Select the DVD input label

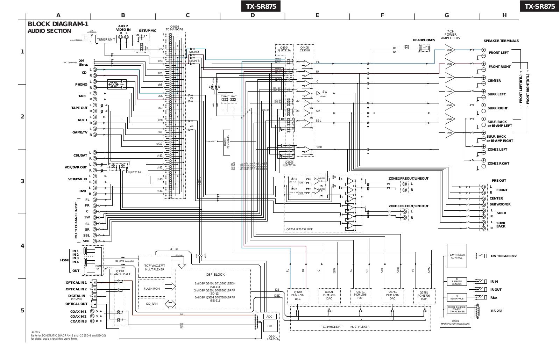[x=83, y=191]
